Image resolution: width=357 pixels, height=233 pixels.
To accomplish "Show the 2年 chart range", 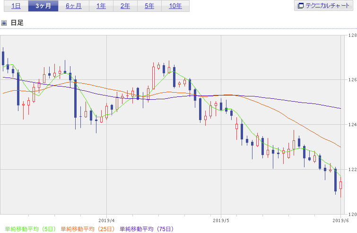I will pos(125,6).
